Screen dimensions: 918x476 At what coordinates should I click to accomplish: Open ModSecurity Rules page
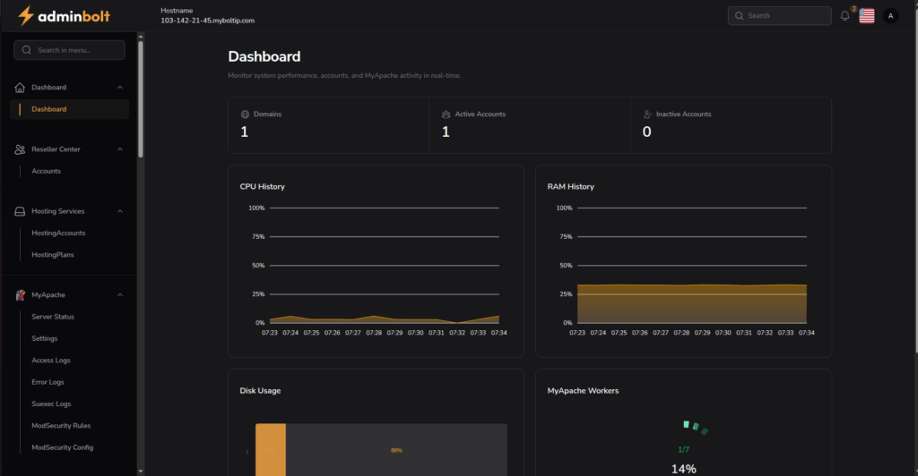61,426
